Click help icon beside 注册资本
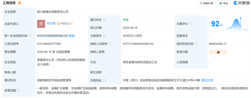Image resolution: width=251 pixels, height=98 pixels. 104,36
